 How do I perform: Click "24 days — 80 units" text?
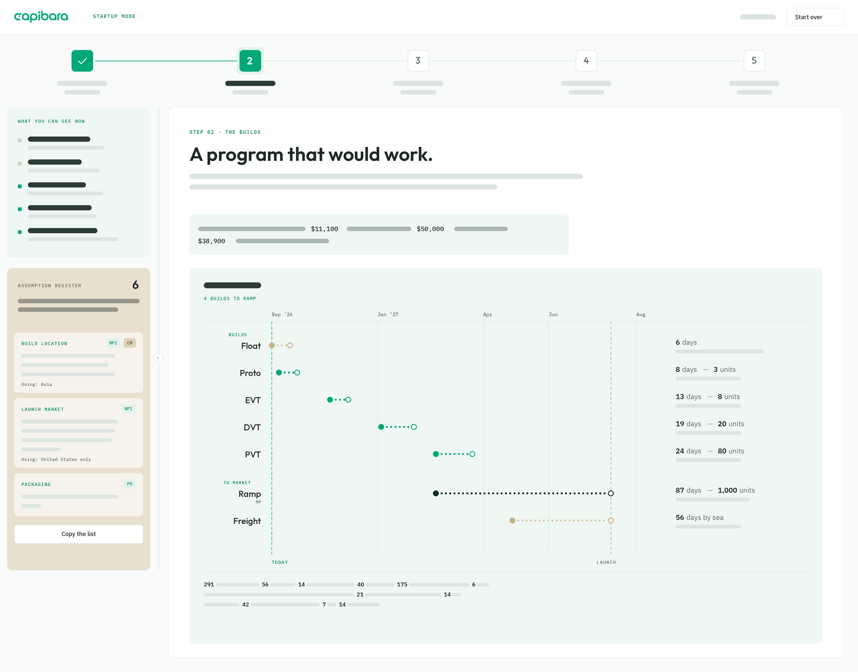(x=710, y=451)
